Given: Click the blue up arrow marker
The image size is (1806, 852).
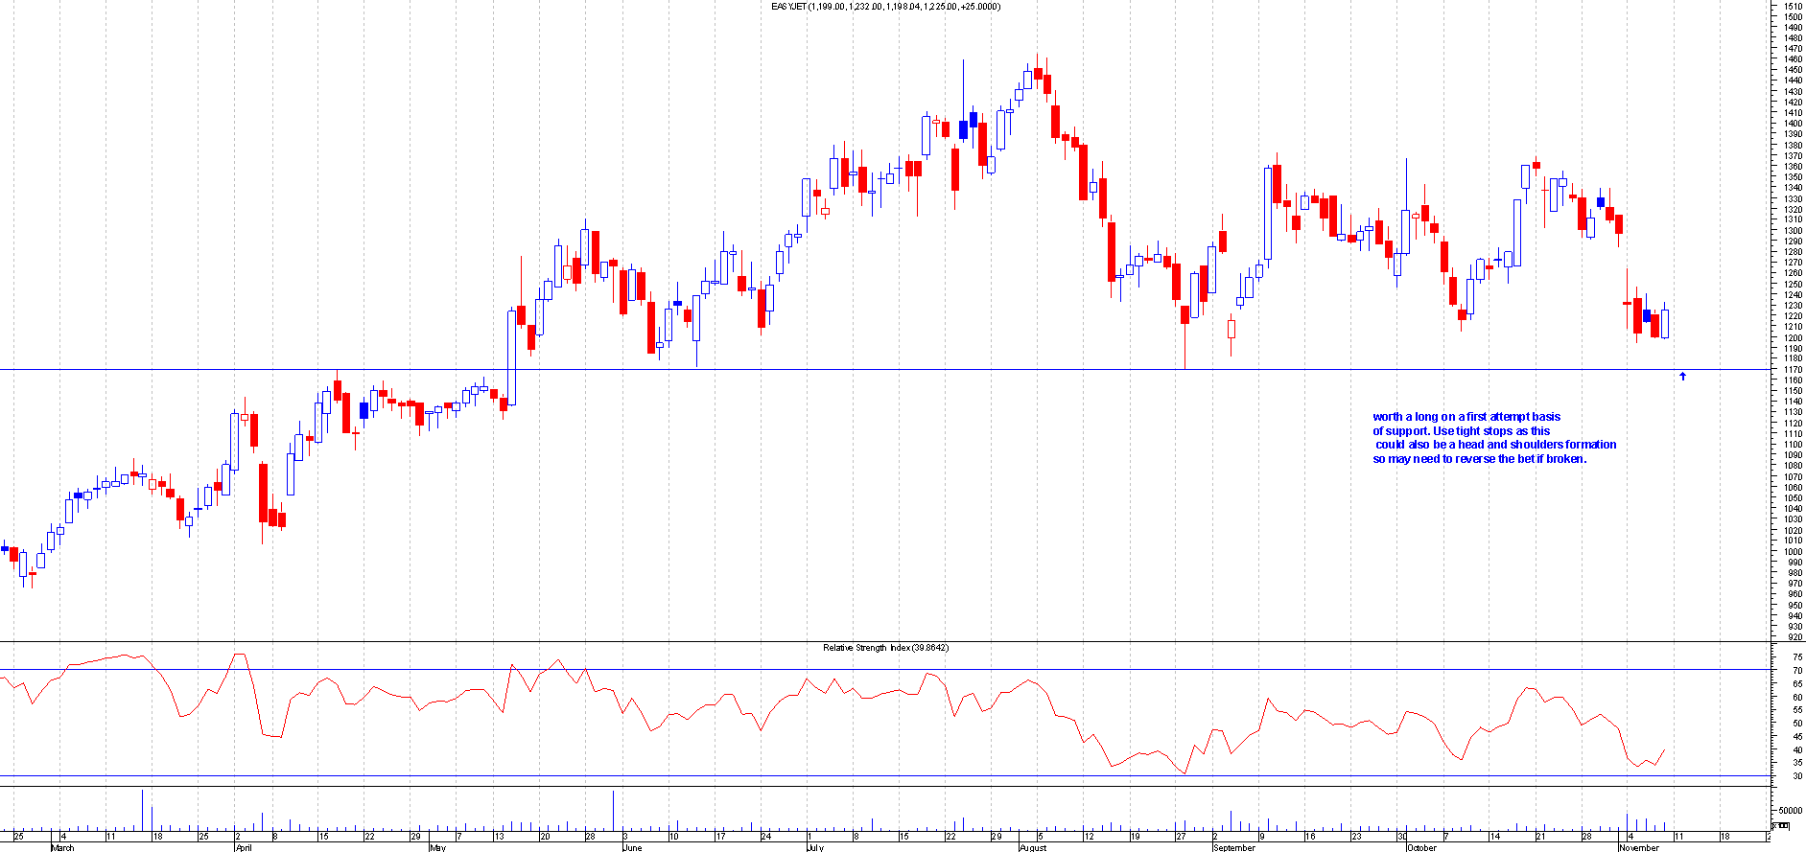Looking at the screenshot, I should tap(1682, 377).
